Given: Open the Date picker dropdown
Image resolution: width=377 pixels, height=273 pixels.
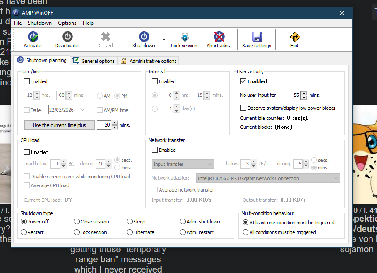Looking at the screenshot, I should 82,110.
